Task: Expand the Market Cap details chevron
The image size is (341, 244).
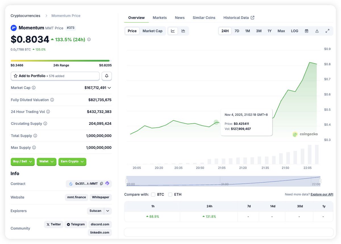Action: coord(109,88)
